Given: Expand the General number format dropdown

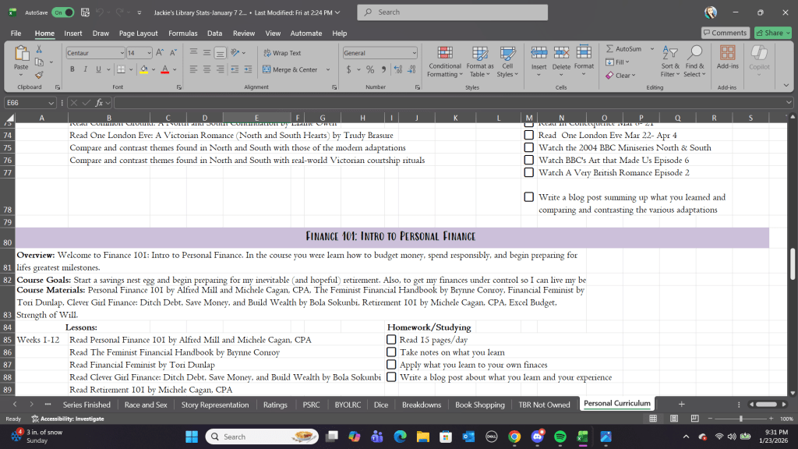Looking at the screenshot, I should pyautogui.click(x=414, y=53).
